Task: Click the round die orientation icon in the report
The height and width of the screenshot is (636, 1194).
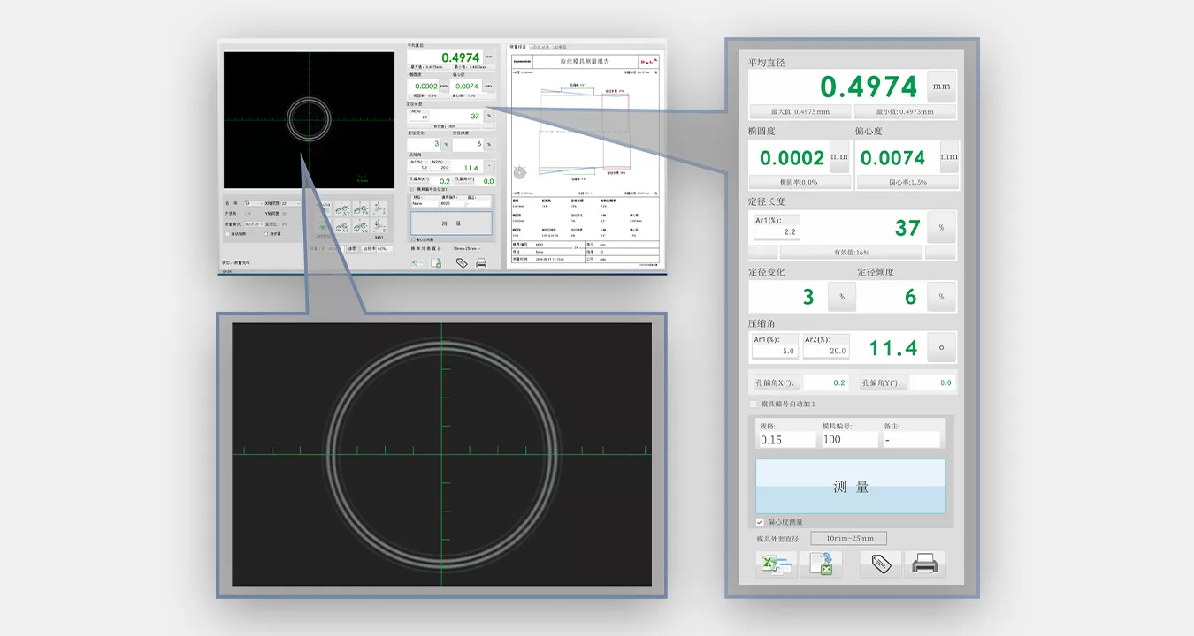Action: (x=520, y=171)
